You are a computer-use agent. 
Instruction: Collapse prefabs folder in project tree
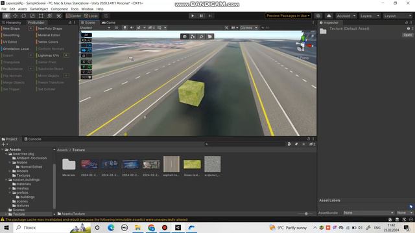(x=10, y=193)
